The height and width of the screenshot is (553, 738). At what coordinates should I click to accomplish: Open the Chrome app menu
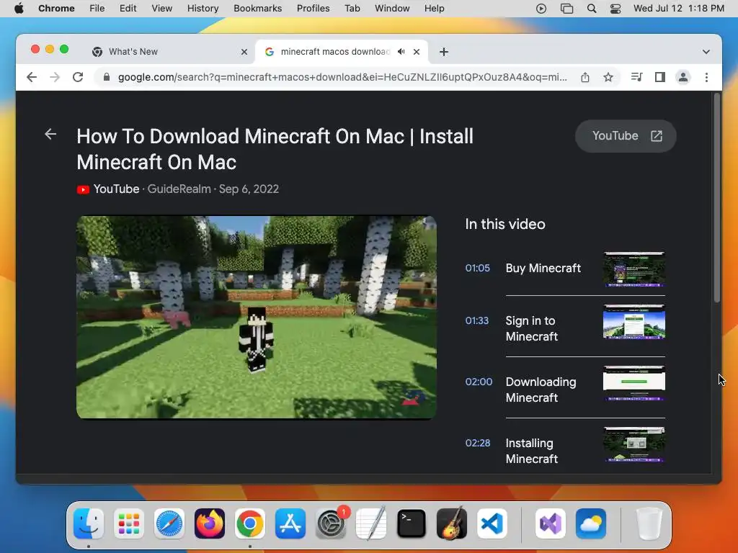(56, 9)
